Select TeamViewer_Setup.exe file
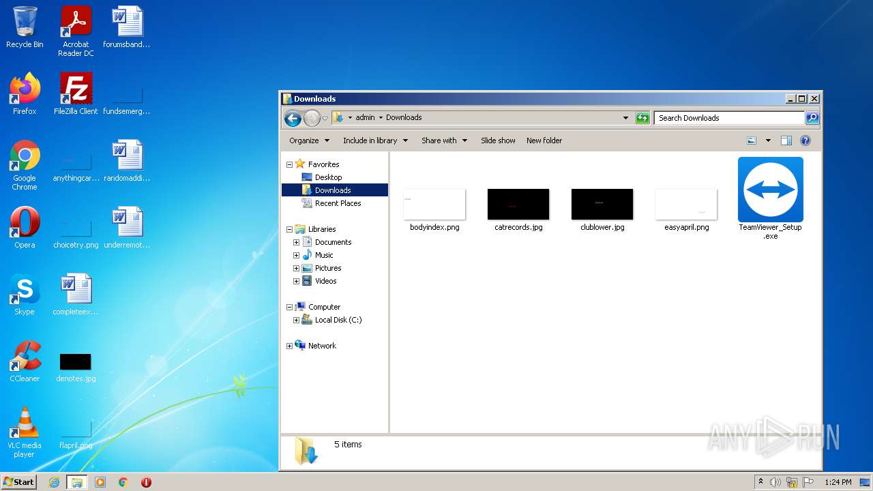This screenshot has height=491, width=873. tap(770, 198)
